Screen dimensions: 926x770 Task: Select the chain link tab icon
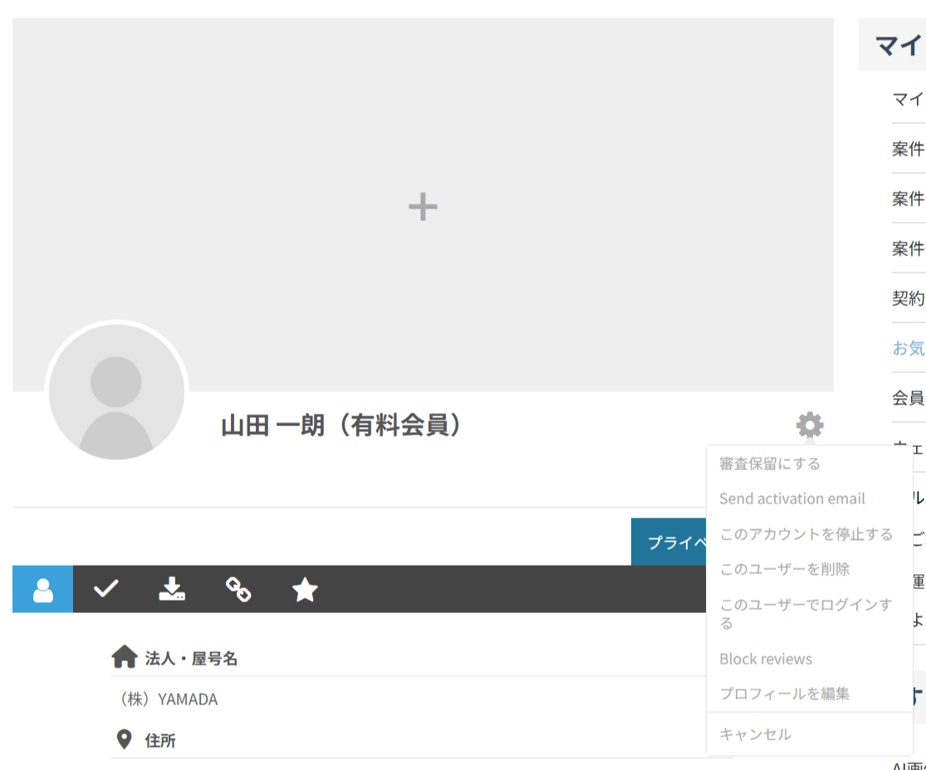pos(238,590)
